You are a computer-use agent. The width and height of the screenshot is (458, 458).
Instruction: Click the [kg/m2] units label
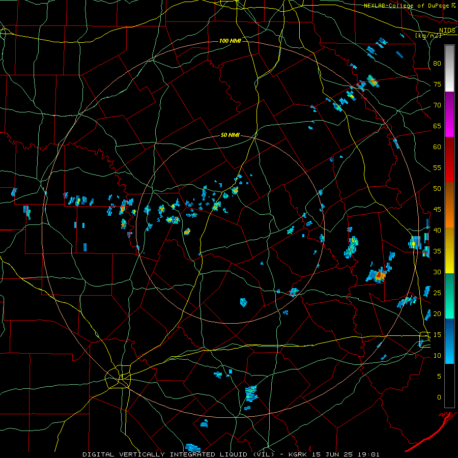(x=428, y=35)
